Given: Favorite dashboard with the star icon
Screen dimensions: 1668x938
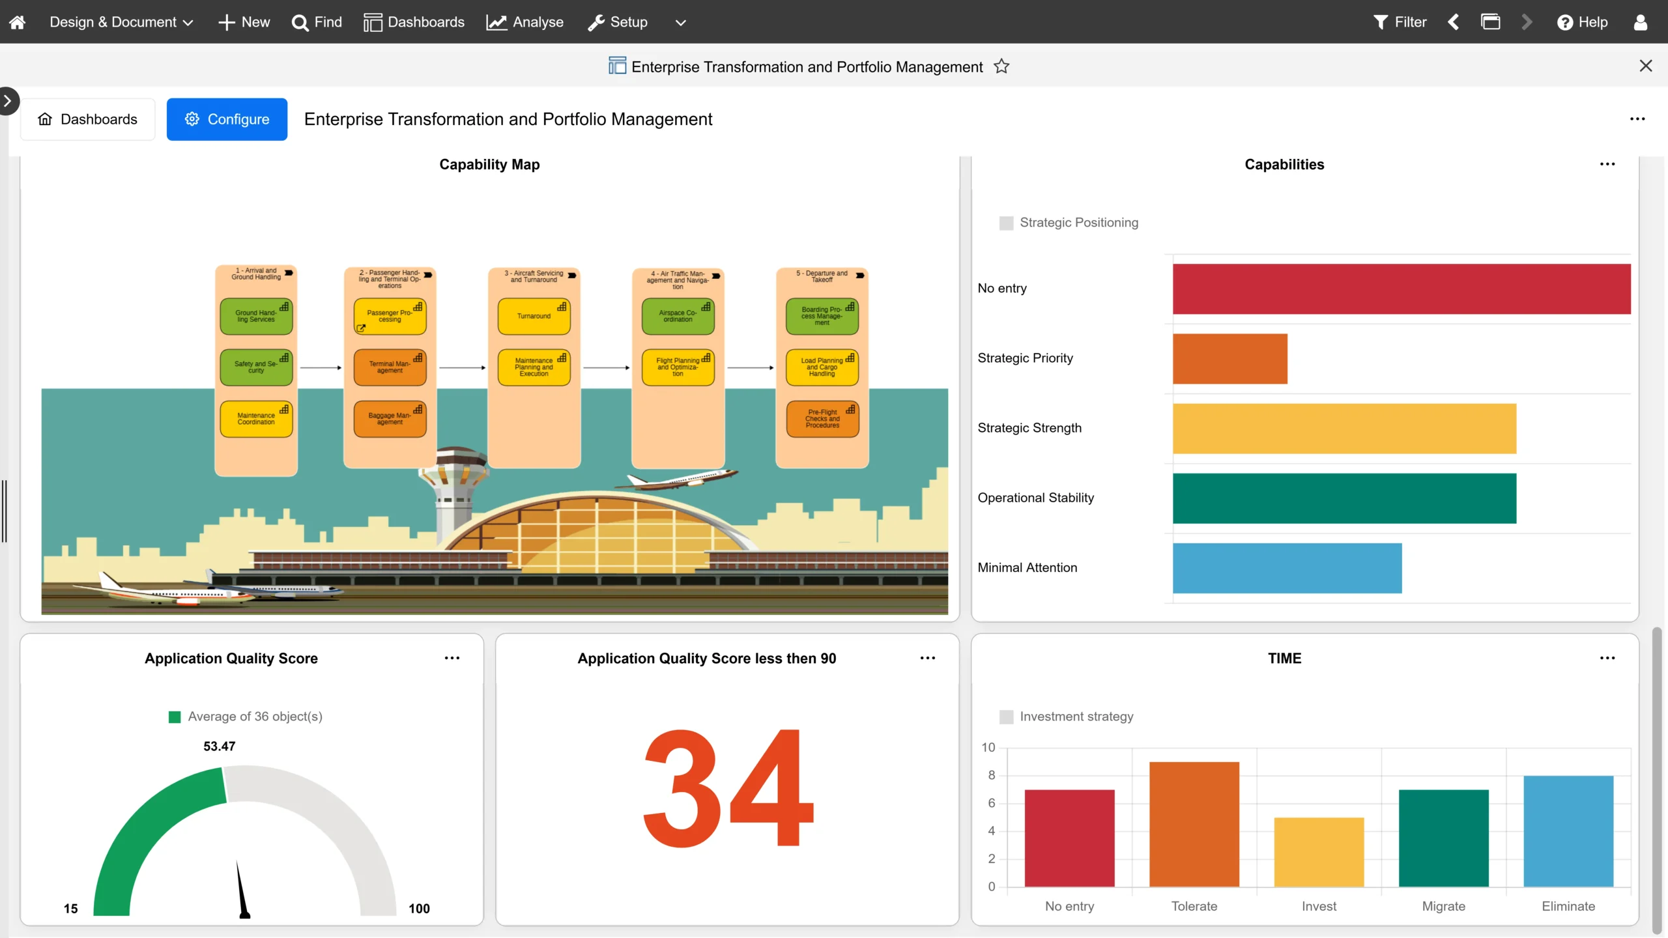Looking at the screenshot, I should (1001, 66).
